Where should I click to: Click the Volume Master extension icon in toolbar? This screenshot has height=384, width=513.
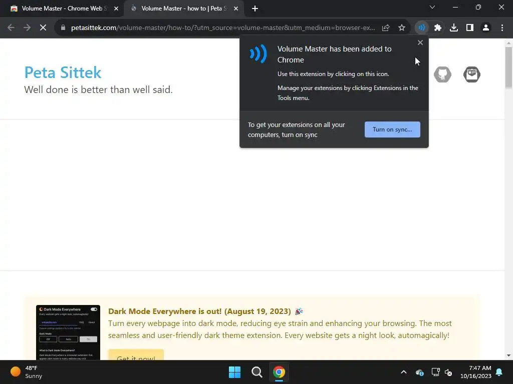coord(421,28)
